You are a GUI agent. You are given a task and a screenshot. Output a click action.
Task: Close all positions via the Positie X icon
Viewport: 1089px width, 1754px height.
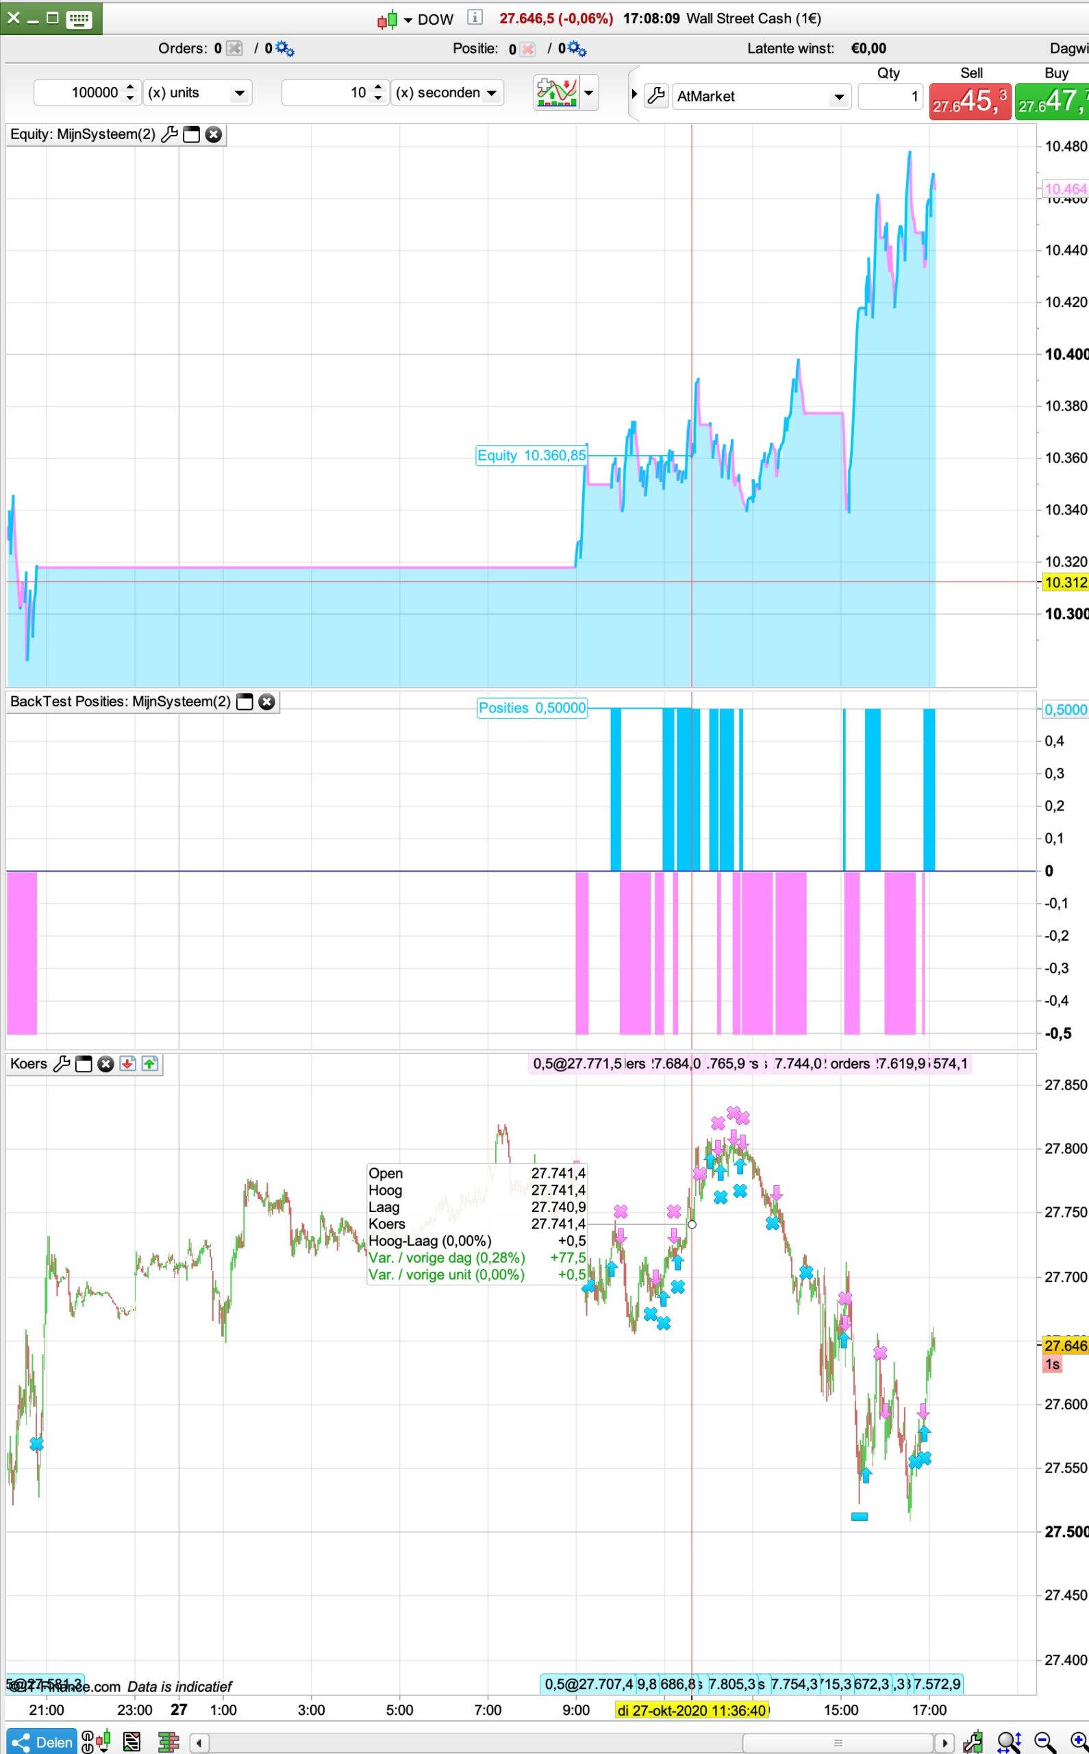click(528, 49)
